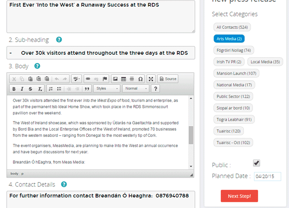Insert a block quote in body

pos(87,89)
